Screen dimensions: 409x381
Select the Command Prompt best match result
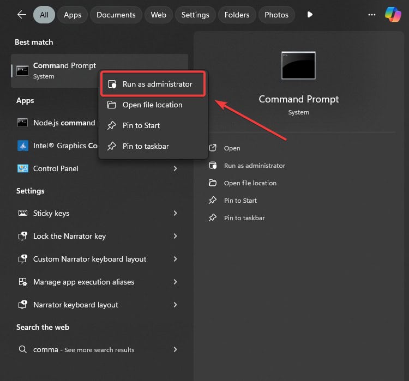pos(99,71)
